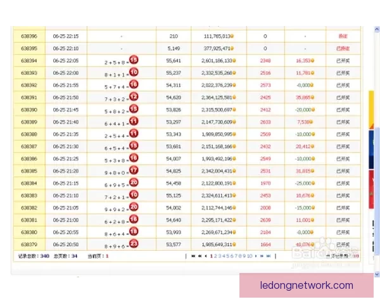Select period number 638379
The image size is (380, 304).
(29, 244)
